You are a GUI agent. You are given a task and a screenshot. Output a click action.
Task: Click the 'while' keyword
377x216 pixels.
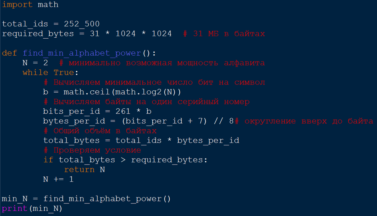(35, 73)
